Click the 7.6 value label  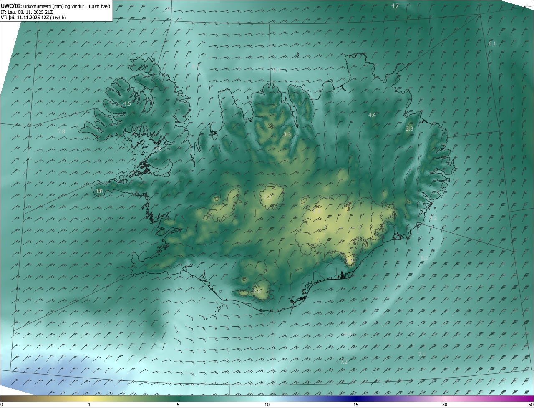pos(158,149)
